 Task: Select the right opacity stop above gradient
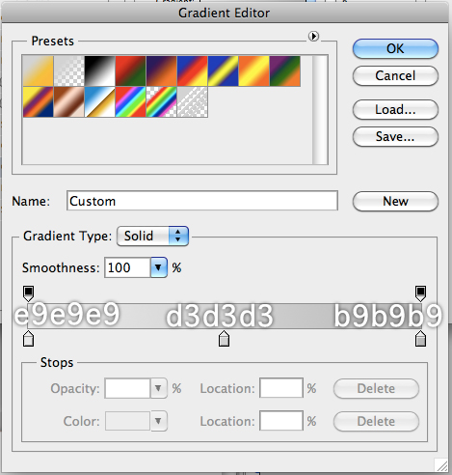[x=420, y=293]
